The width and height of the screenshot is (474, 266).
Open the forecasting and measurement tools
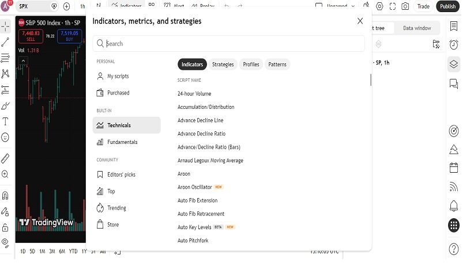coord(5,90)
